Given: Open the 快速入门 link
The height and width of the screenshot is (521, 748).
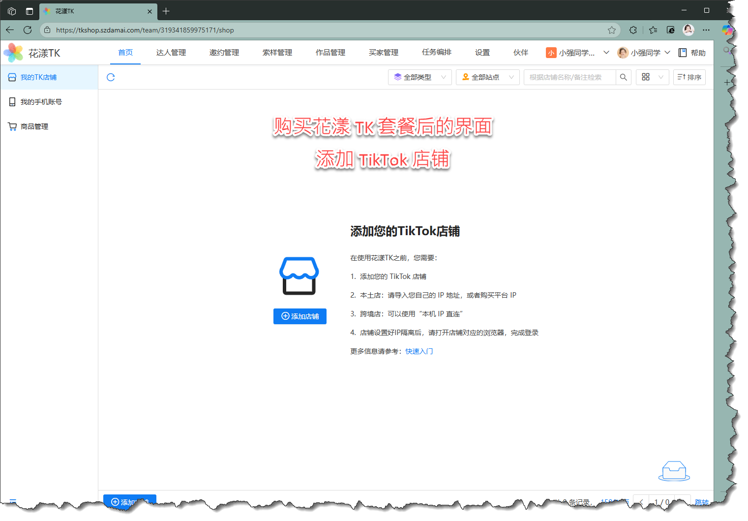Looking at the screenshot, I should [419, 351].
